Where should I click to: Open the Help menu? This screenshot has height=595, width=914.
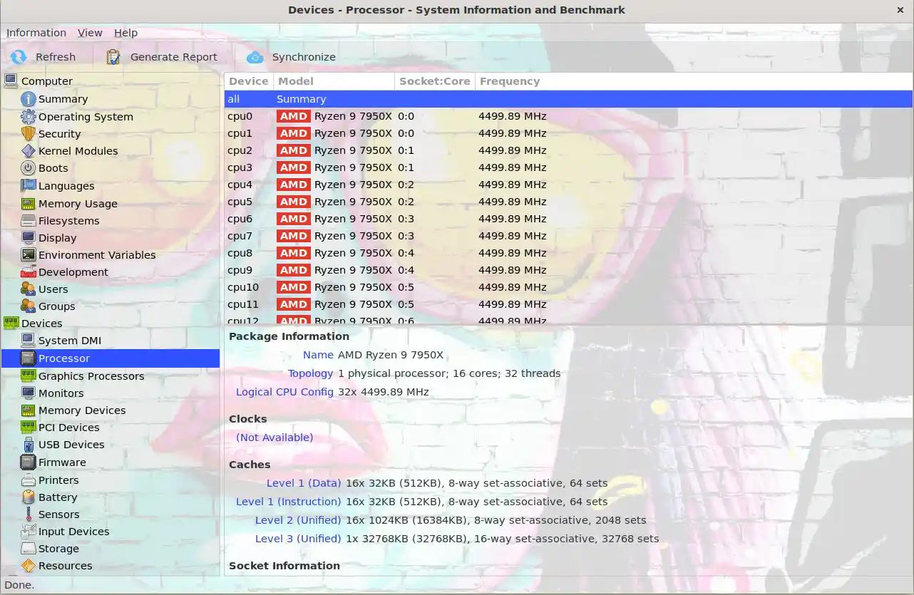125,33
